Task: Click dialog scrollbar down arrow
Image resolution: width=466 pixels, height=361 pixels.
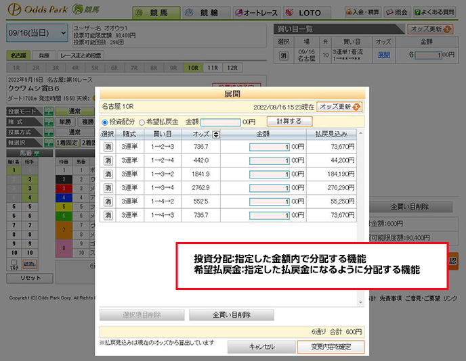Action: tap(360, 303)
